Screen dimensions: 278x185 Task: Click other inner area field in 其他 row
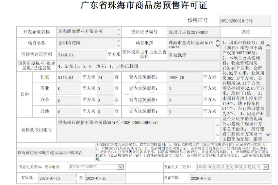pos(185,112)
